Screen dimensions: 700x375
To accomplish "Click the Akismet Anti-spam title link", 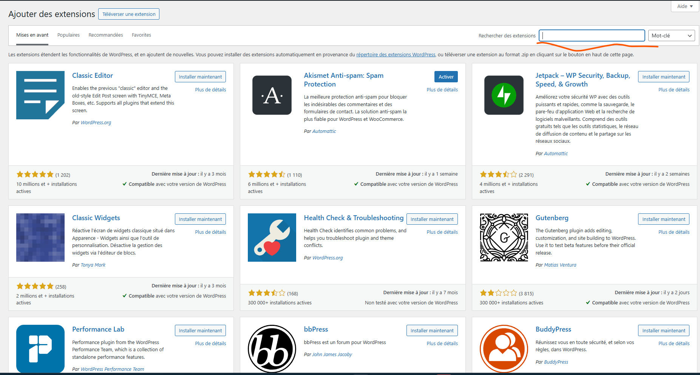I will click(344, 80).
